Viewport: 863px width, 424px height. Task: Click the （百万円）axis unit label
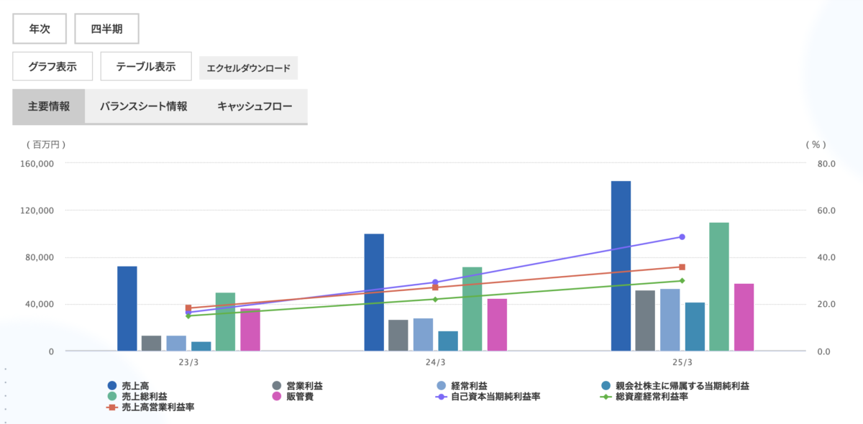click(x=46, y=144)
